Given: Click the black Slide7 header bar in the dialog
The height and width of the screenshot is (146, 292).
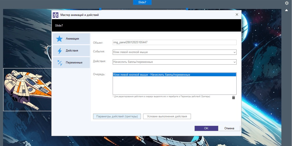Looking at the screenshot, I should click(x=146, y=25).
